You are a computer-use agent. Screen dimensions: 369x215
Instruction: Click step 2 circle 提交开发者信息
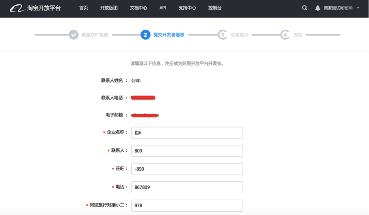pos(145,35)
